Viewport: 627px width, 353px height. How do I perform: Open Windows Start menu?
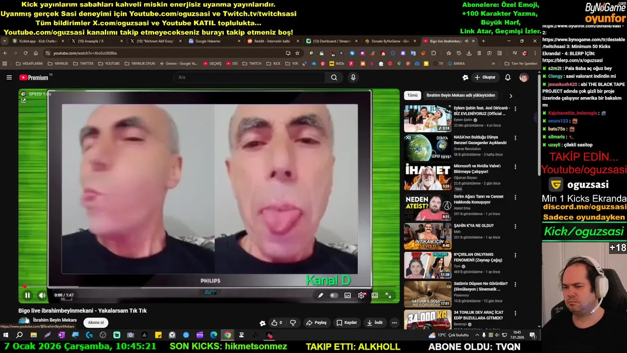(6, 335)
